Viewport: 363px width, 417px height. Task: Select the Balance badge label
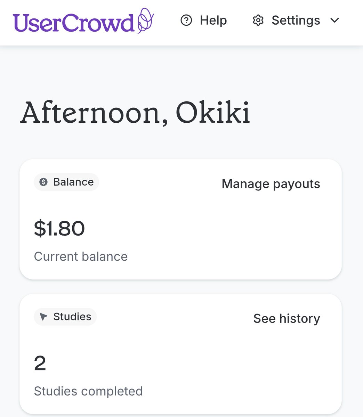pyautogui.click(x=66, y=182)
